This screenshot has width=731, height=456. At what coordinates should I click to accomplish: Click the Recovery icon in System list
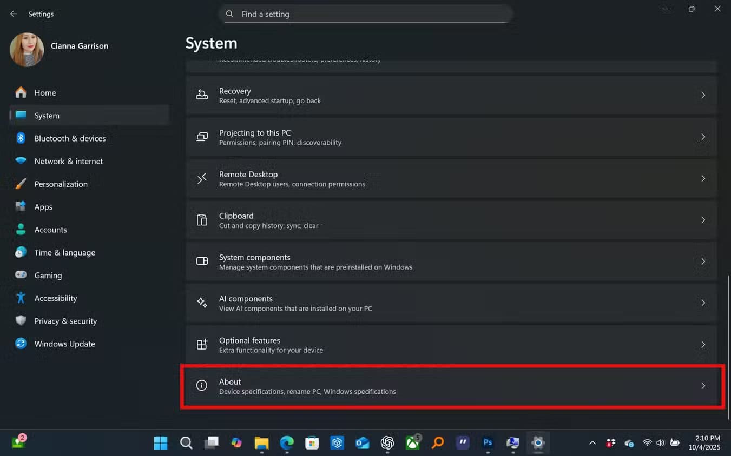coord(202,95)
